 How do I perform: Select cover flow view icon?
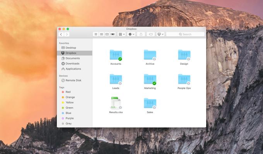[x=113, y=34]
